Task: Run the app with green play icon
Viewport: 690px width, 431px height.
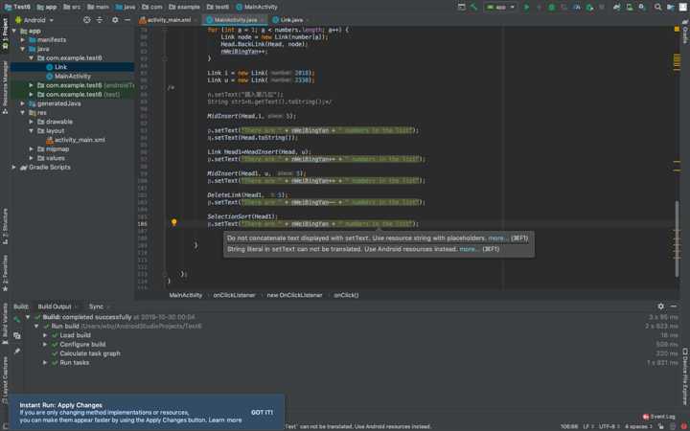Action: click(526, 7)
